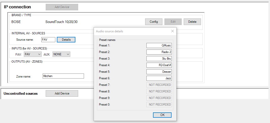The image size is (270, 123).
Task: Focus the Preset 4 R2-OostVl field
Action: pos(159,65)
